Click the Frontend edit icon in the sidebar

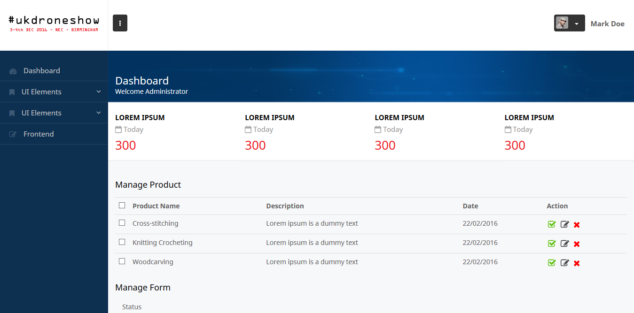coord(13,134)
